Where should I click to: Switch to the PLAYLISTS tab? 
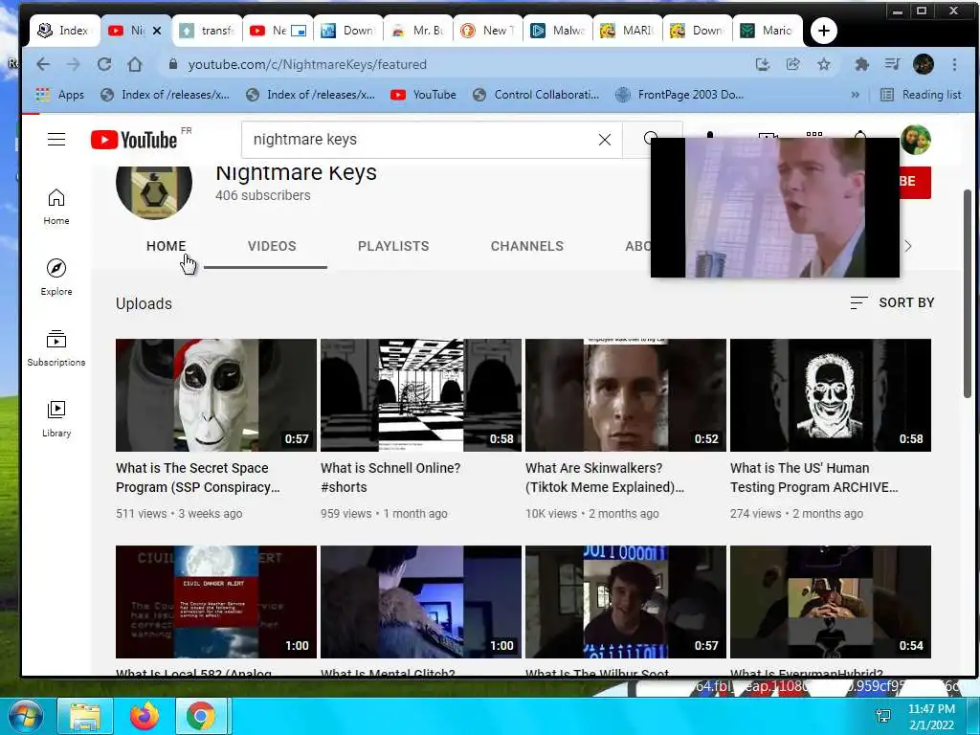(393, 246)
